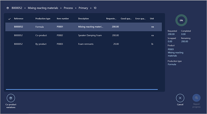The width and height of the screenshot is (207, 114).
Task: Click the 20.00 requested quantity cell
Action: coord(116,44)
